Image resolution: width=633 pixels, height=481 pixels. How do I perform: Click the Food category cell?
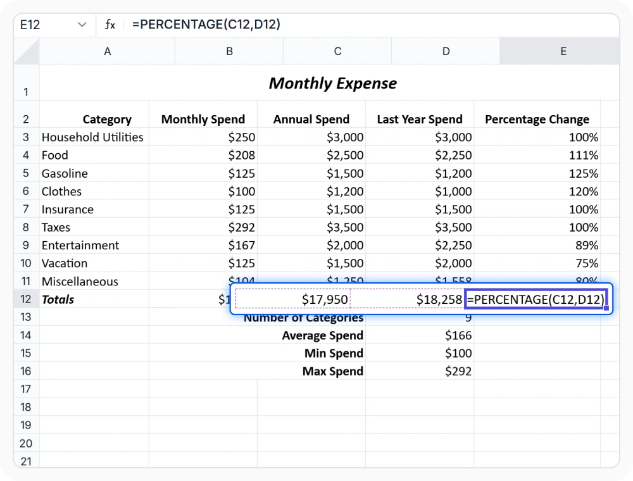click(x=94, y=155)
